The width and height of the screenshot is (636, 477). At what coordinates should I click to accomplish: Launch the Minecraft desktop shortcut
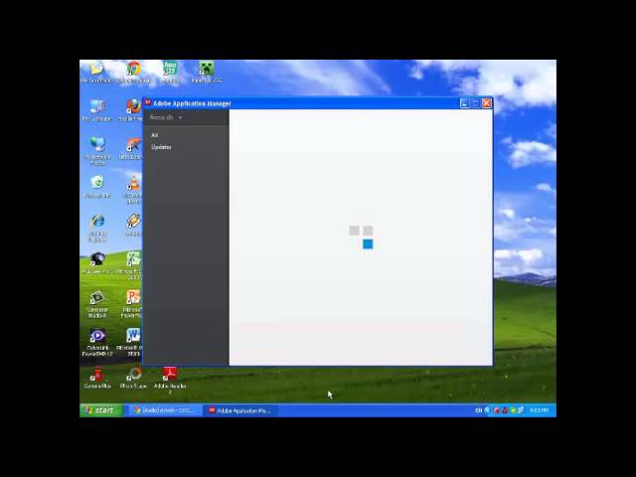pos(206,73)
